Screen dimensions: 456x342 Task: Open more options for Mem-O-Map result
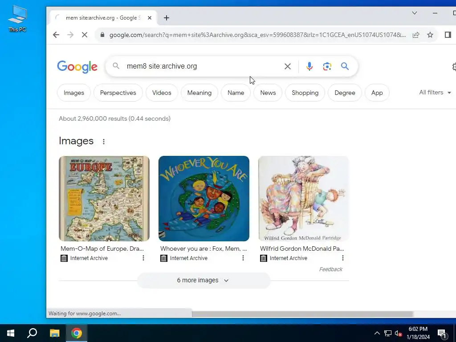(143, 258)
